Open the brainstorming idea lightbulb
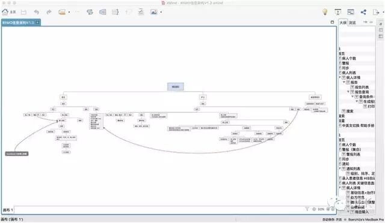This screenshot has height=223, width=385. pyautogui.click(x=325, y=12)
